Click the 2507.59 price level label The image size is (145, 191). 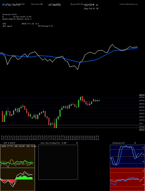[x=142, y=120]
